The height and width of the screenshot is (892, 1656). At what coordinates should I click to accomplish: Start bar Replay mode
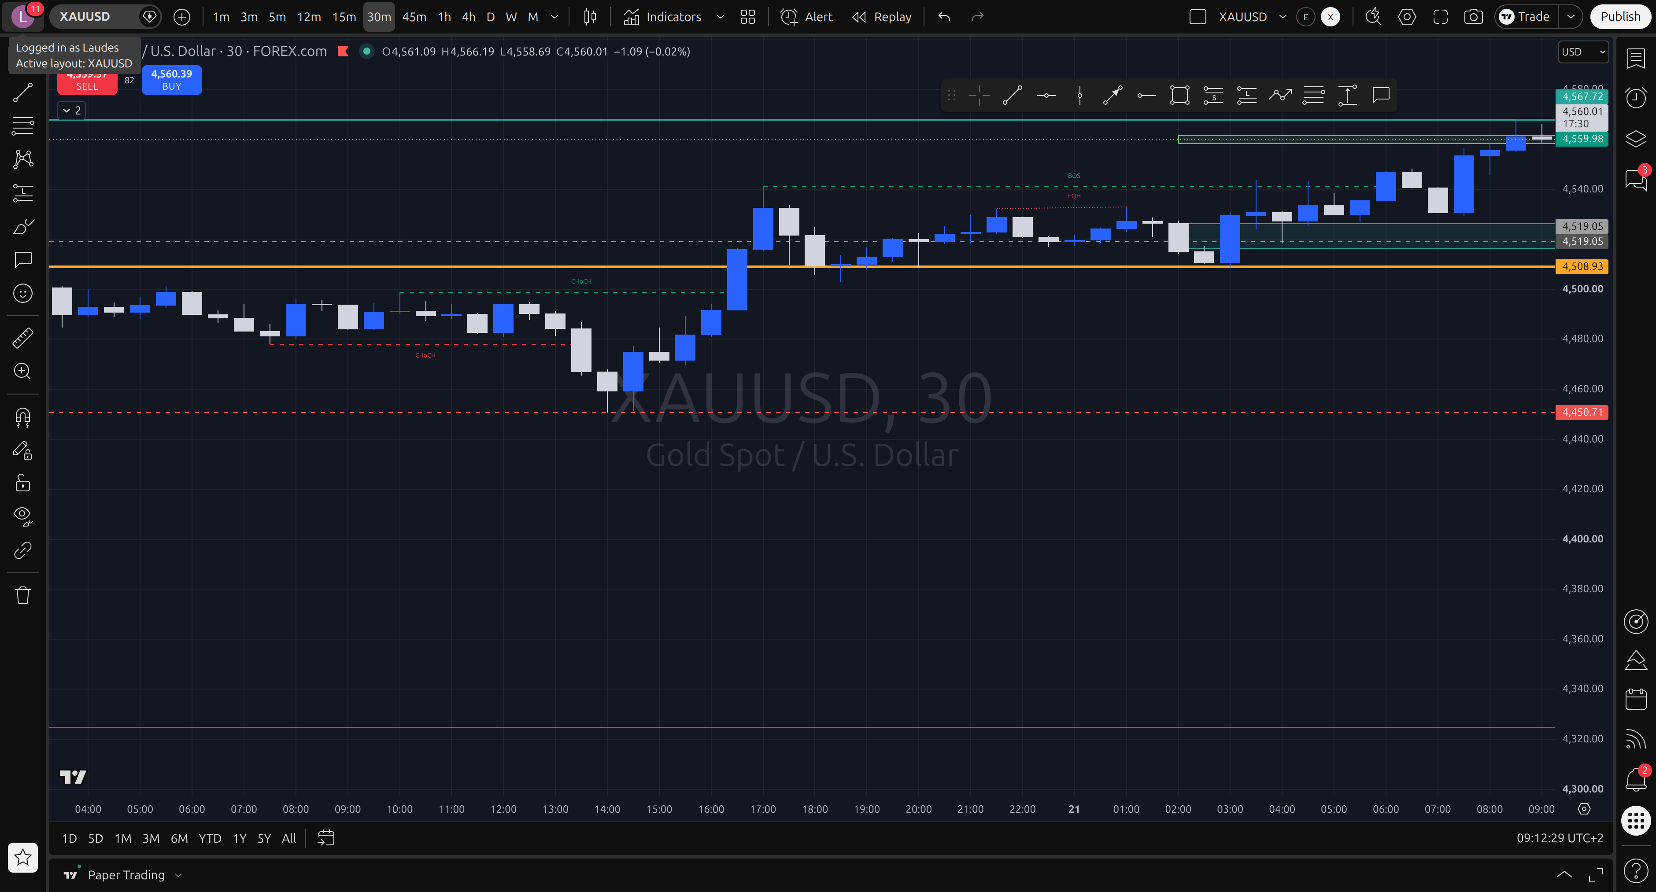(882, 17)
